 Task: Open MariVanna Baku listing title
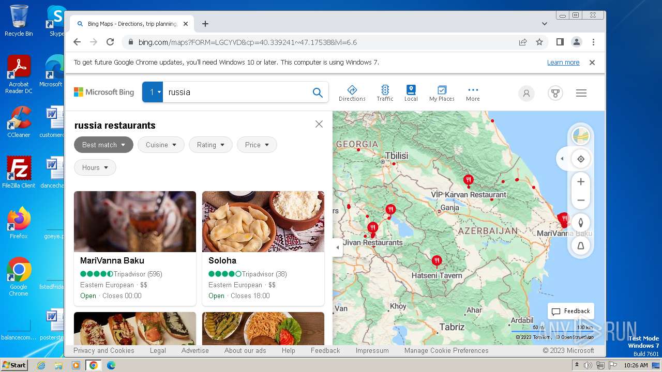tap(112, 260)
